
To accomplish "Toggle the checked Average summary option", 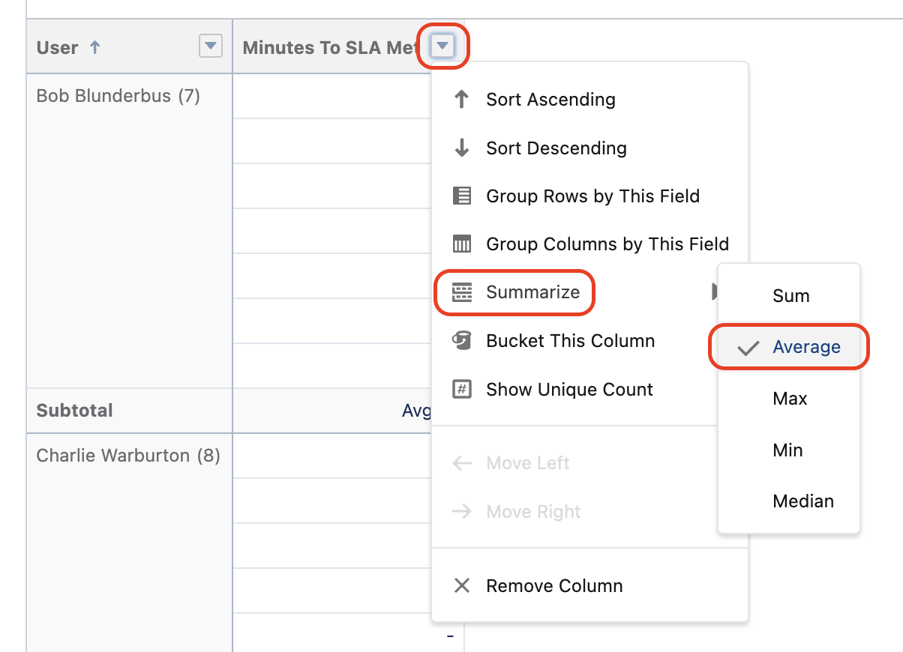I will tap(789, 347).
